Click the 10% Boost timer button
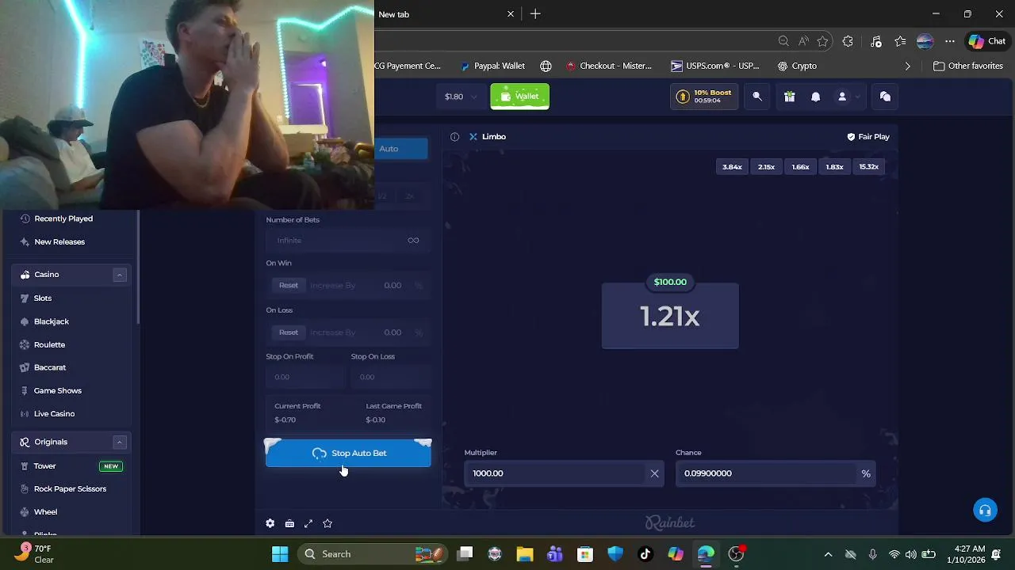The height and width of the screenshot is (570, 1015). click(x=704, y=97)
